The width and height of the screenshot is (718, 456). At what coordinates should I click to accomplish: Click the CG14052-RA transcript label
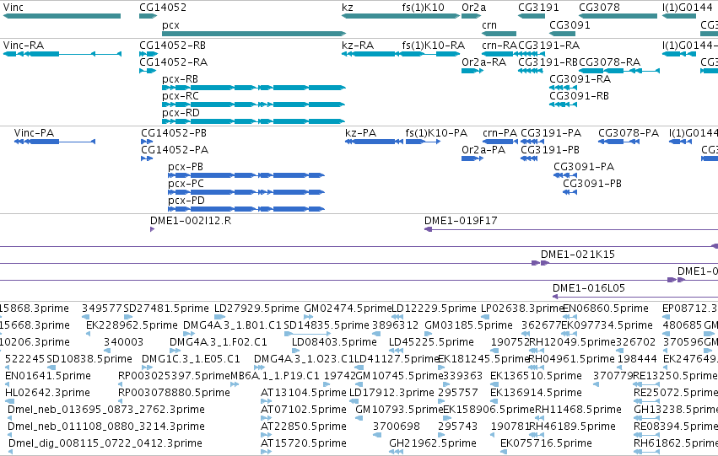tap(174, 62)
